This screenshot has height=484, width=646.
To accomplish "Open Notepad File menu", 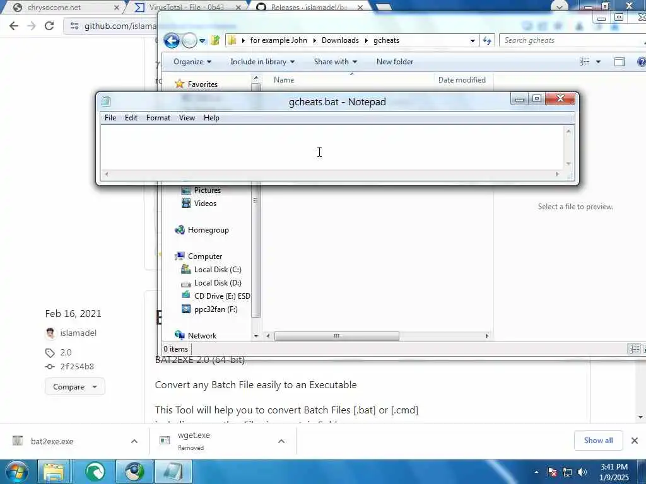I will click(110, 118).
